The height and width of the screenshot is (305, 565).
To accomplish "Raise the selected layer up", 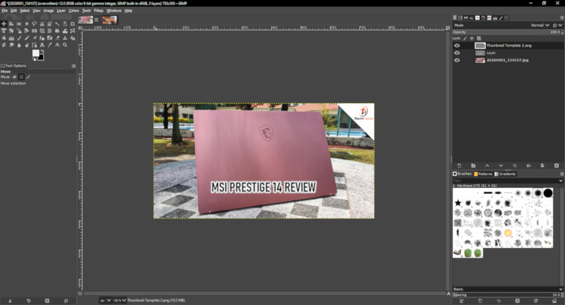I will pyautogui.click(x=487, y=165).
